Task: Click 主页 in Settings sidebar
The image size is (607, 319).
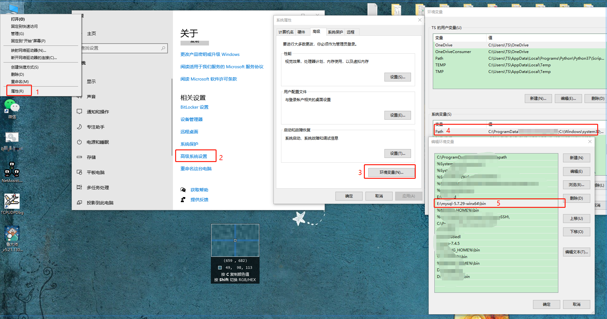Action: (x=91, y=33)
